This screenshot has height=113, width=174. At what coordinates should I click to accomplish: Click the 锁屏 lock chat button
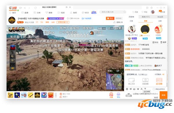[x=155, y=42]
